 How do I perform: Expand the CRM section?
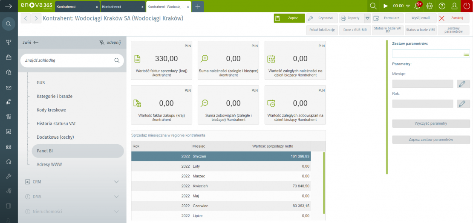point(116,182)
